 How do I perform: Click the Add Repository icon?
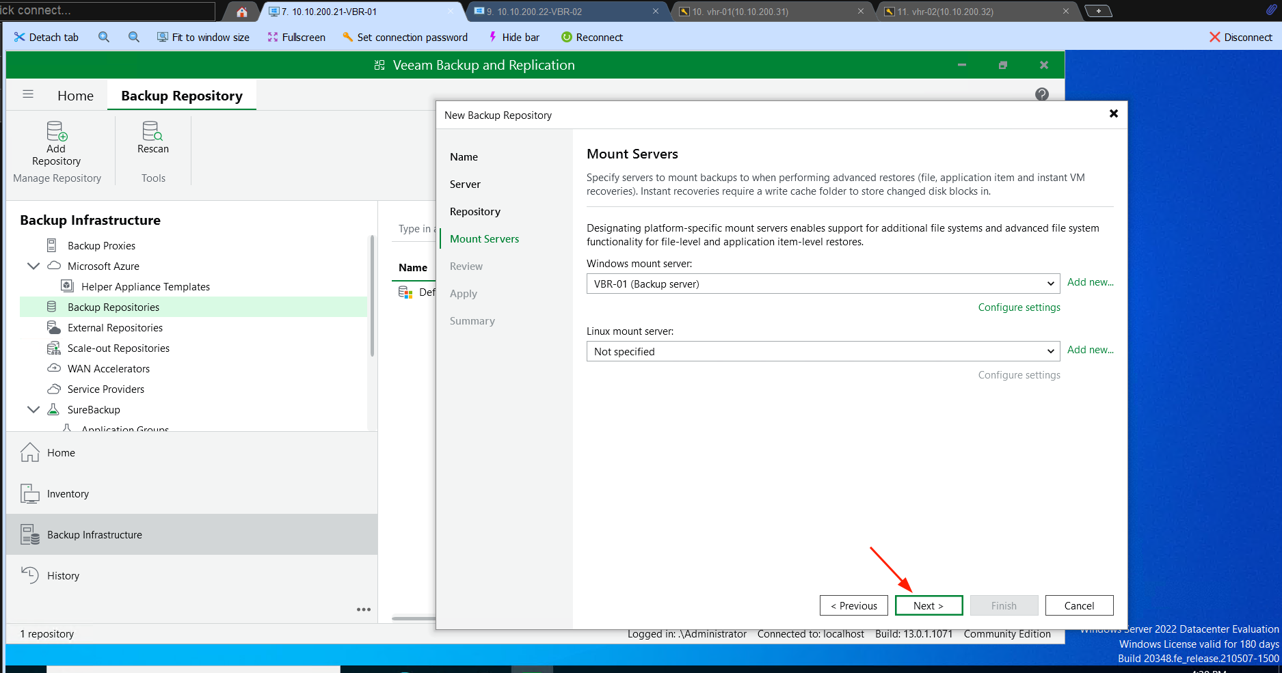tap(57, 131)
